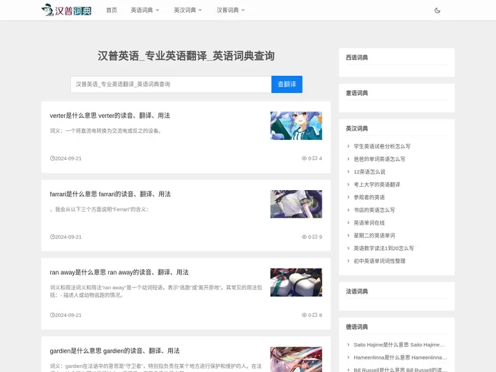Open sidebar link 星期二的英语单词

(x=374, y=236)
